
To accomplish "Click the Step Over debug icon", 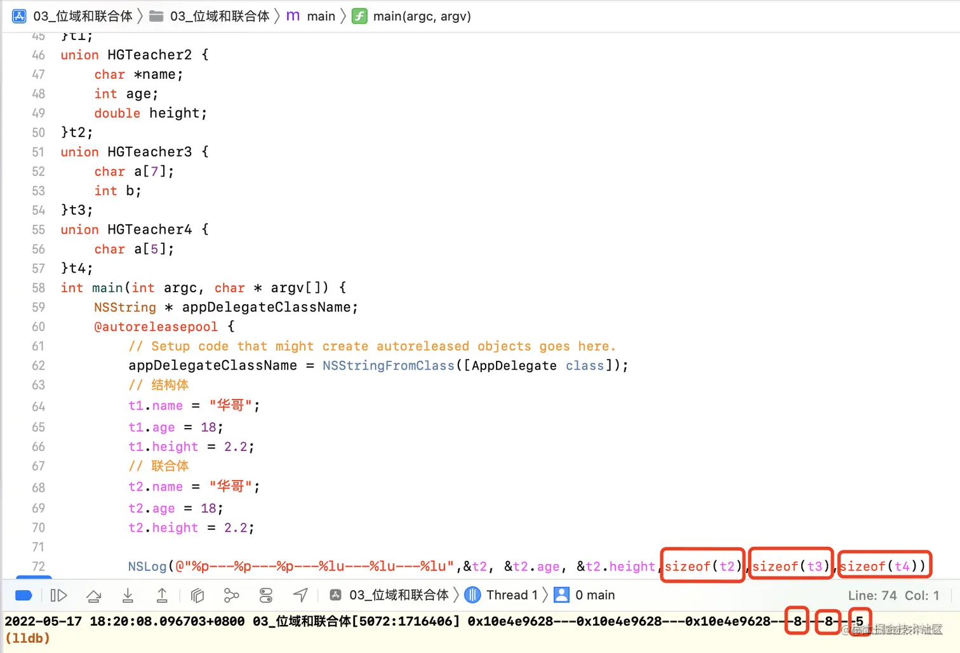I will coord(93,595).
